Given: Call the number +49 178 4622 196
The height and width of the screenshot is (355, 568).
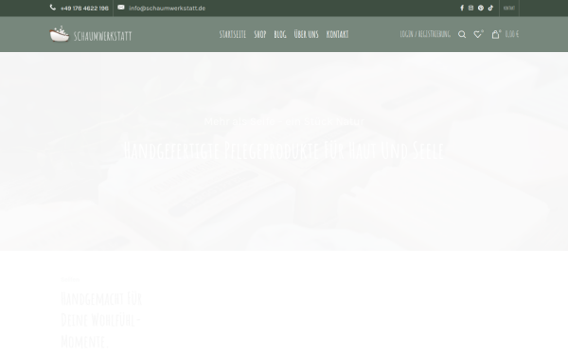Looking at the screenshot, I should coord(84,9).
